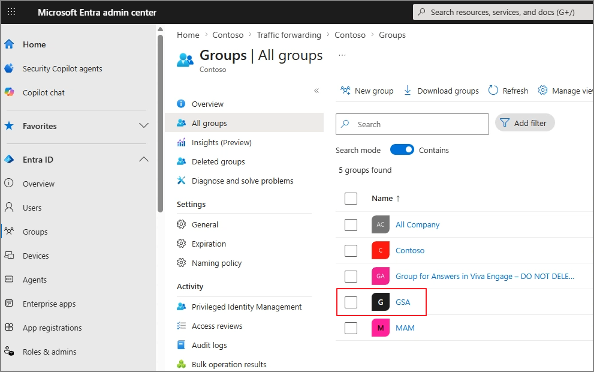
Task: Toggle the Search mode Contains switch
Action: [x=402, y=150]
